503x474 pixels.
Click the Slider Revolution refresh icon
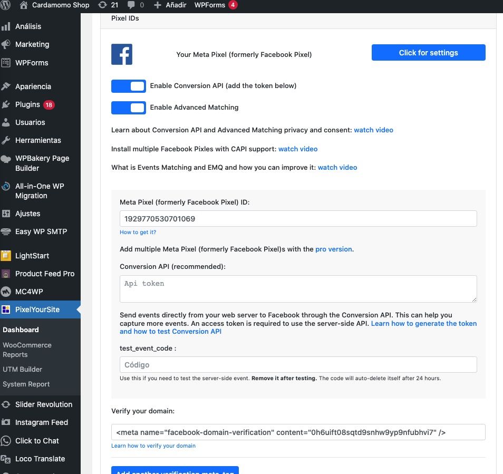click(x=6, y=404)
